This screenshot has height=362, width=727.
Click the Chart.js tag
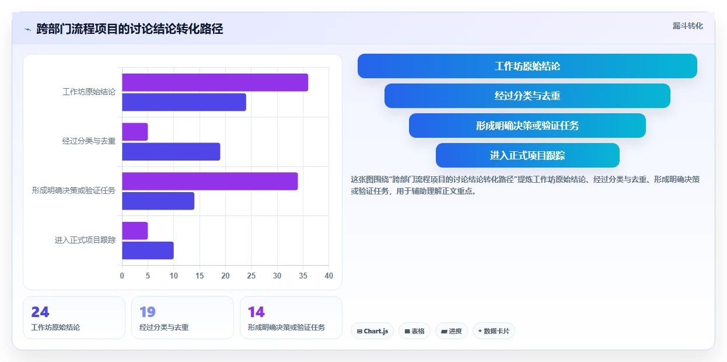point(372,331)
